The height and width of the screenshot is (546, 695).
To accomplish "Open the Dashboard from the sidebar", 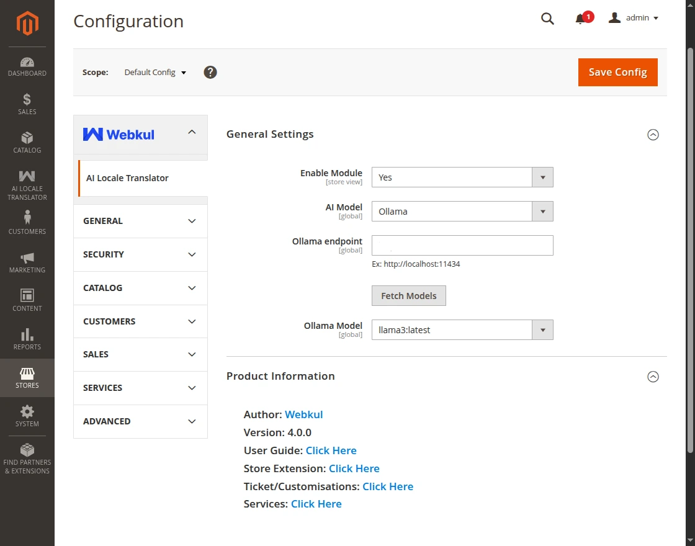I will tap(27, 67).
